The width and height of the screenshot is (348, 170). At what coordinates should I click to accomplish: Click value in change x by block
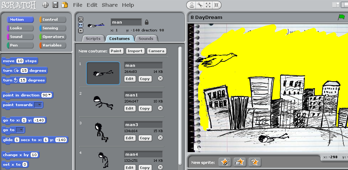[x=34, y=155]
